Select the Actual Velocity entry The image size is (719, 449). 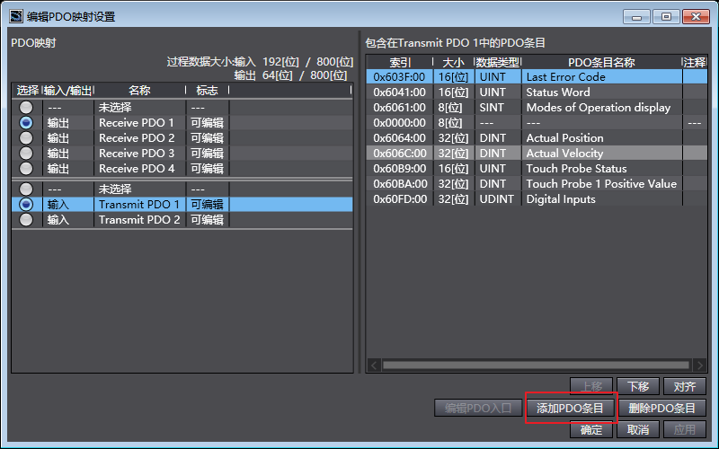(x=537, y=153)
